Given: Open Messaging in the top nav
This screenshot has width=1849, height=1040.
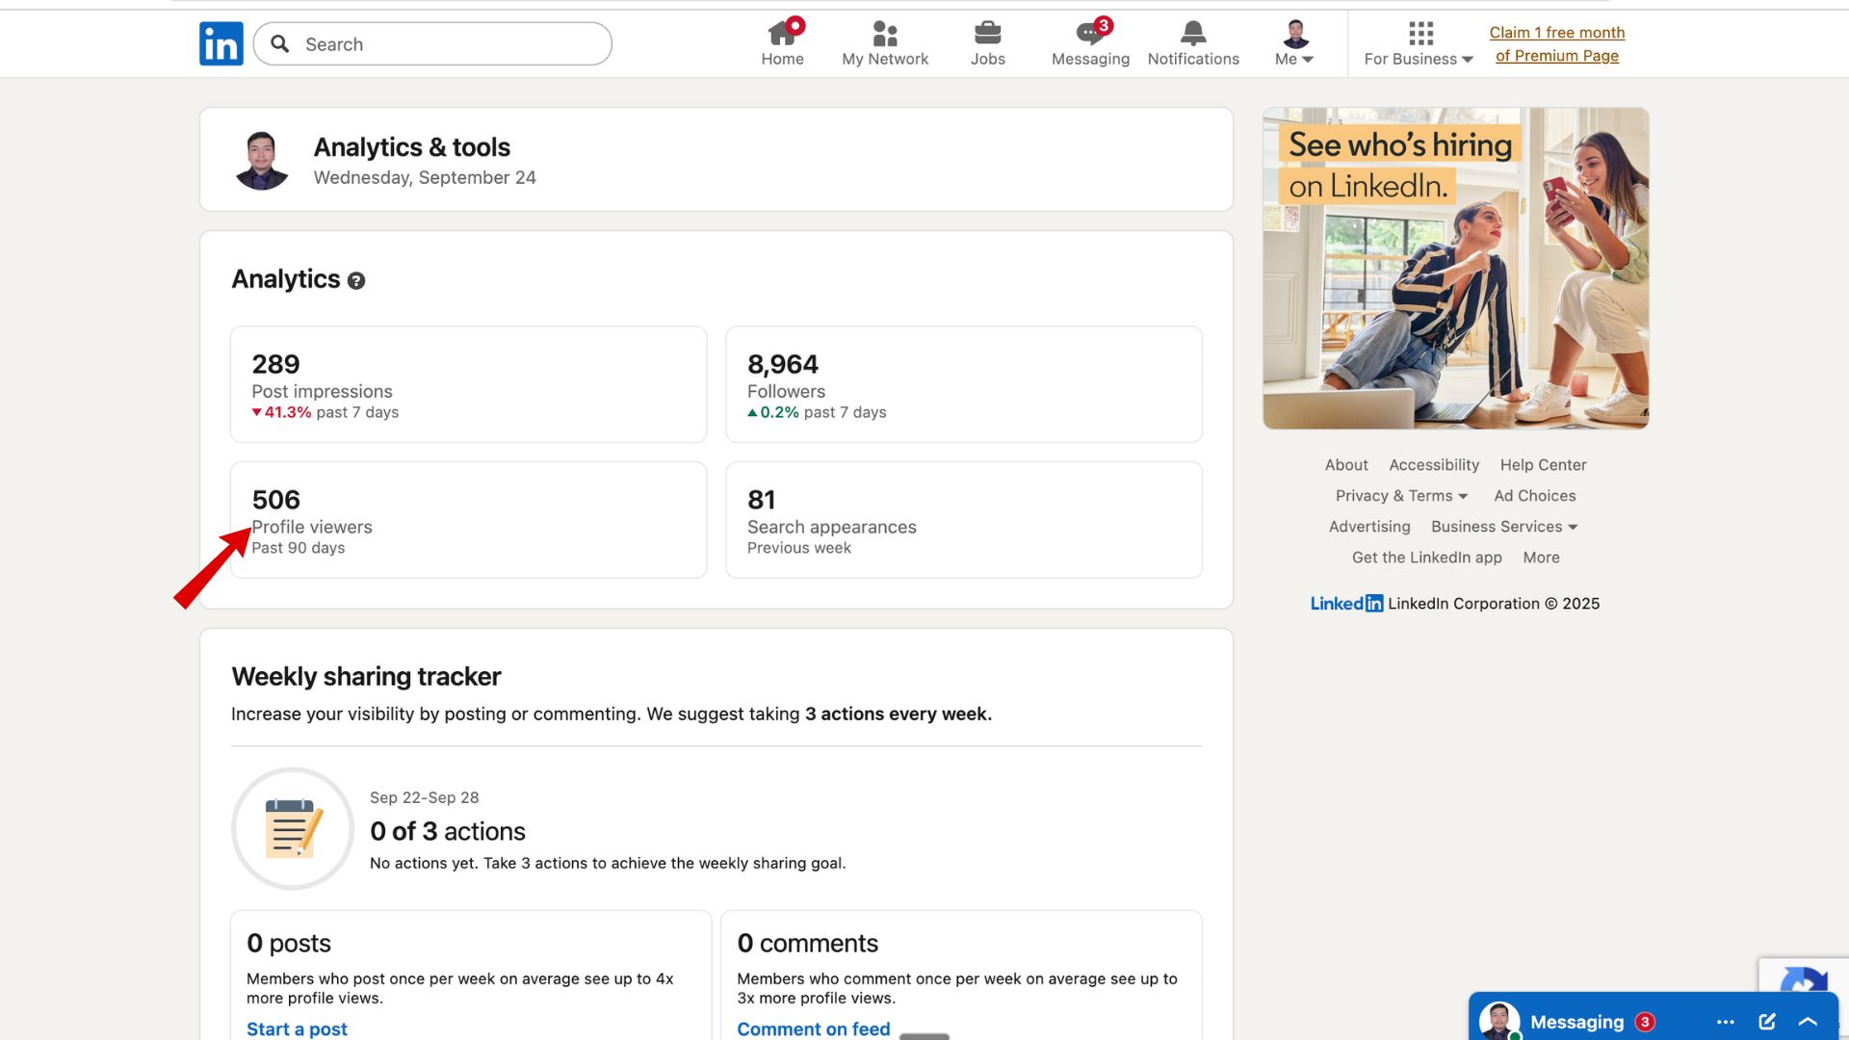Looking at the screenshot, I should 1090,44.
